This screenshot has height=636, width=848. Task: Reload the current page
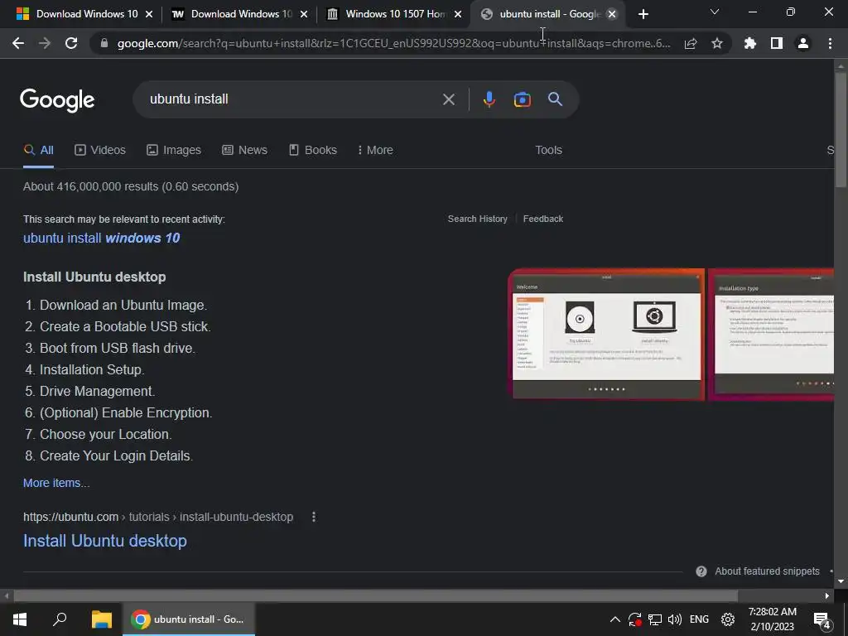click(x=71, y=43)
